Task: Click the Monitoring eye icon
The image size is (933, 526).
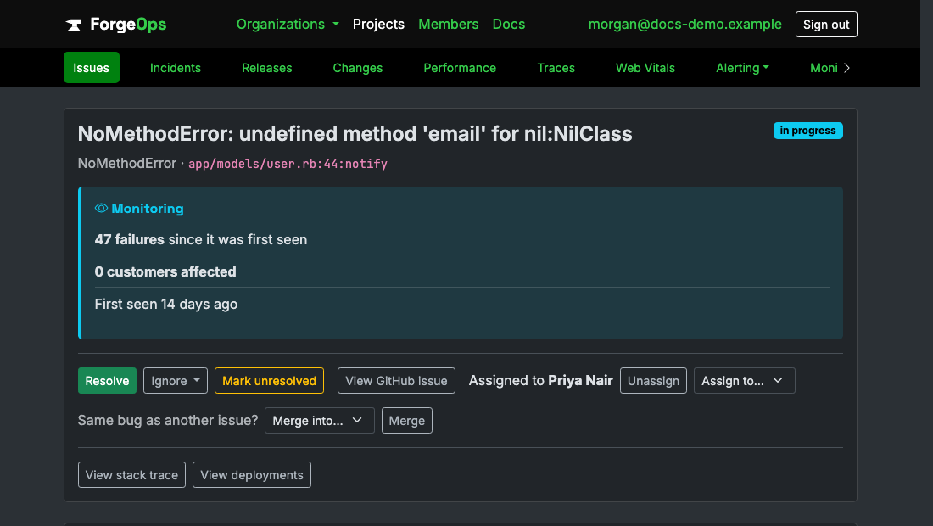Action: (x=101, y=208)
